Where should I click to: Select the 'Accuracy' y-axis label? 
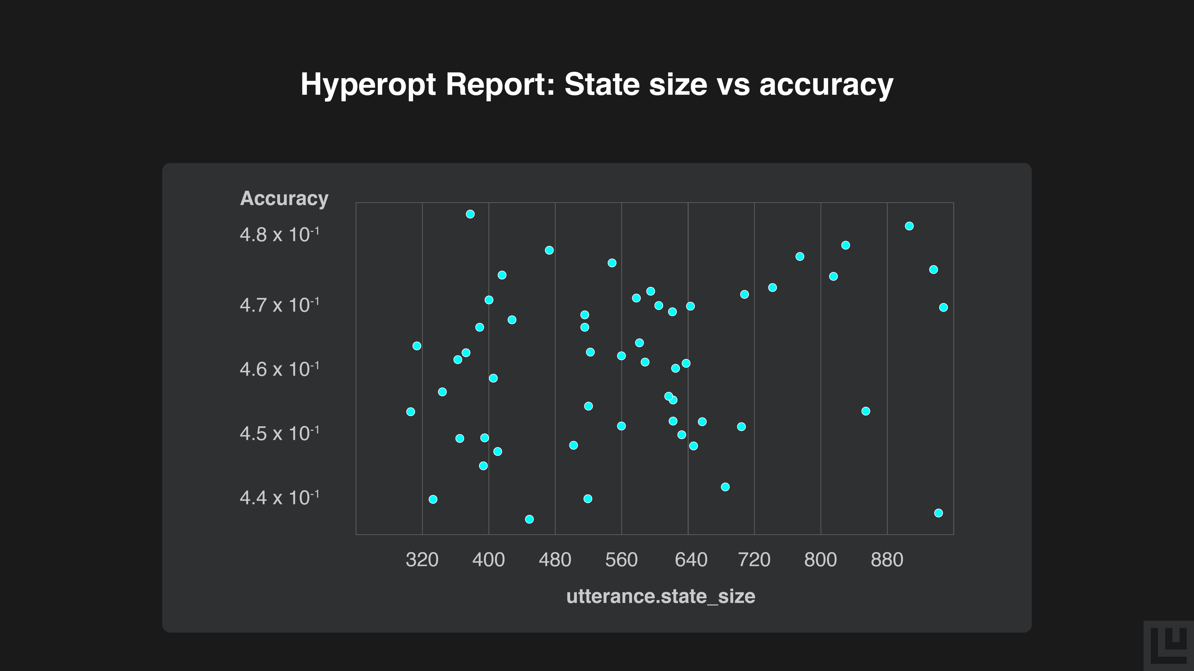pyautogui.click(x=284, y=198)
